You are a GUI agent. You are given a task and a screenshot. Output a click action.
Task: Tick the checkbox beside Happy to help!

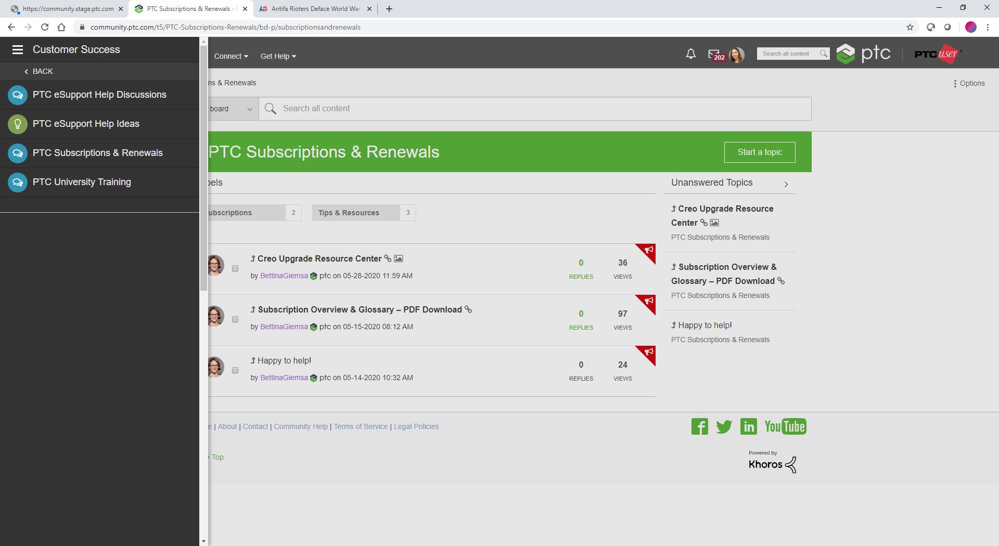pos(235,370)
